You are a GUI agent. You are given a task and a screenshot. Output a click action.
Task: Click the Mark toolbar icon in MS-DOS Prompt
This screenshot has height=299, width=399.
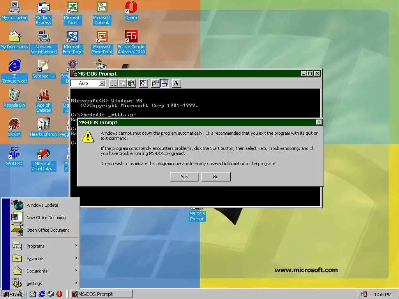tap(113, 83)
